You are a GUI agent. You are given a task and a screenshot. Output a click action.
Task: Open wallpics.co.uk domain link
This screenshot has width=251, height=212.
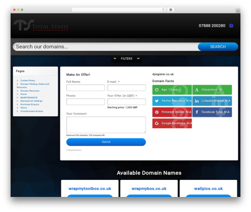pos(208,188)
